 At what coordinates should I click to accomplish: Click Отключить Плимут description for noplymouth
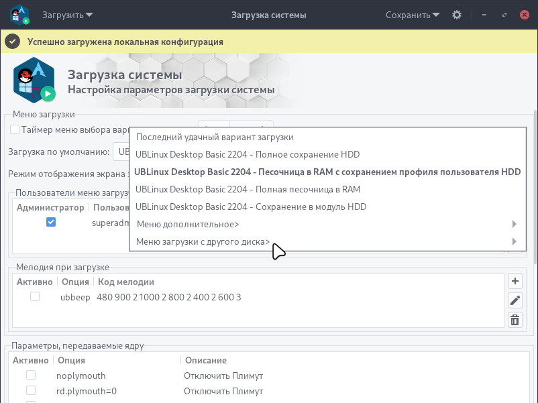(223, 376)
